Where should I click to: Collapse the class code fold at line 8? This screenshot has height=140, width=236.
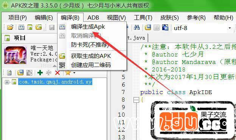(136, 100)
